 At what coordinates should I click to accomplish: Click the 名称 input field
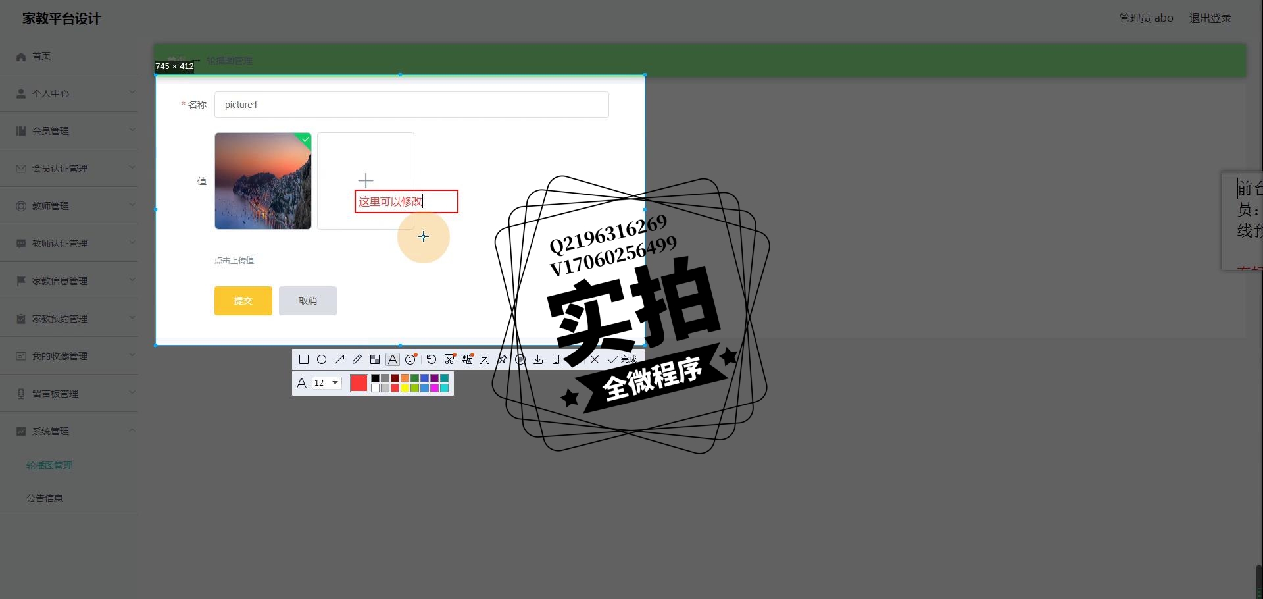coord(412,105)
